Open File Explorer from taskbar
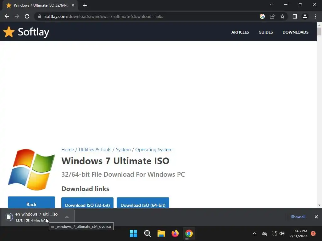The image size is (322, 241). pyautogui.click(x=161, y=233)
